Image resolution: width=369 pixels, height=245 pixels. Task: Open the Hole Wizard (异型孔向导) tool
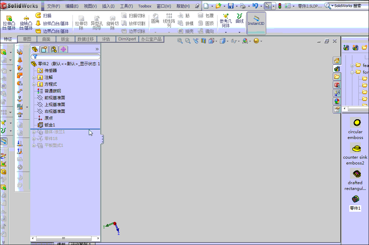click(97, 22)
